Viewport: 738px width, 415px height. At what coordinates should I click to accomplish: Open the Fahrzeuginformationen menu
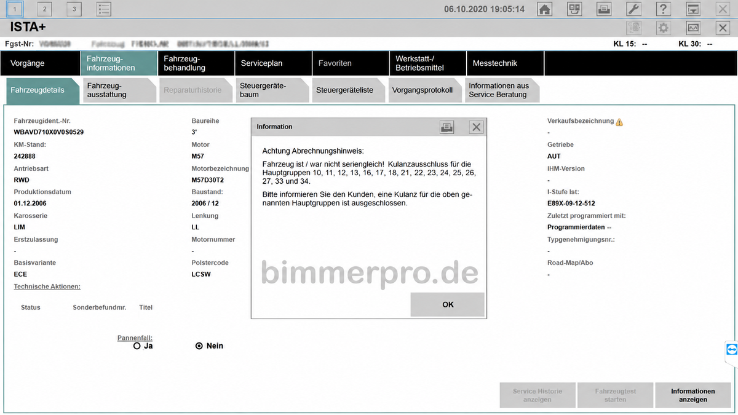pyautogui.click(x=118, y=63)
